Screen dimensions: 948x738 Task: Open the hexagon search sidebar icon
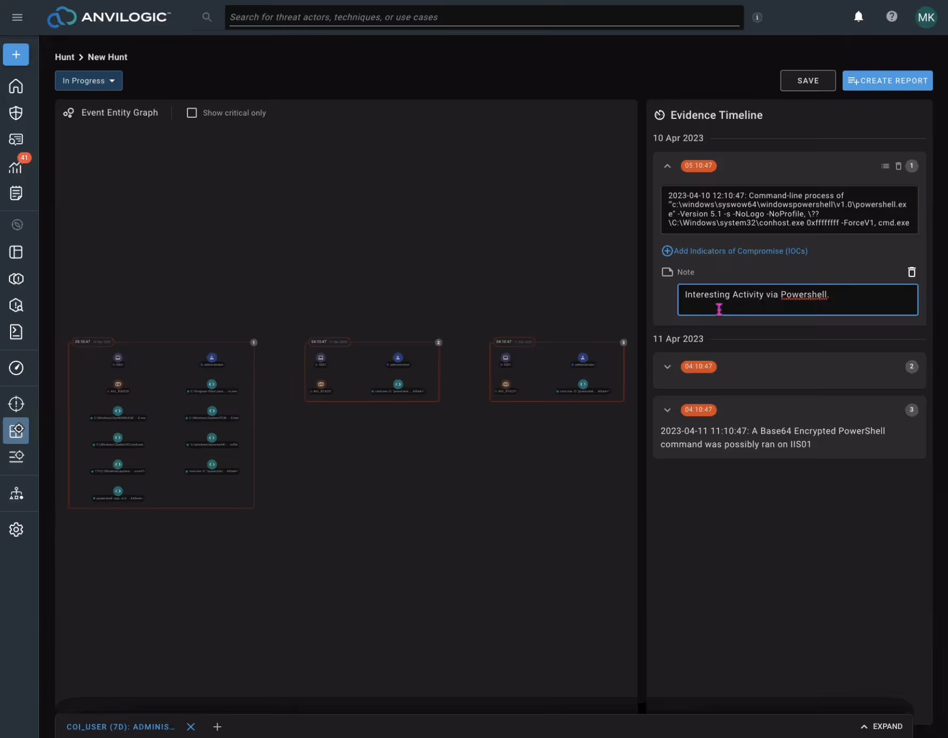click(x=16, y=305)
